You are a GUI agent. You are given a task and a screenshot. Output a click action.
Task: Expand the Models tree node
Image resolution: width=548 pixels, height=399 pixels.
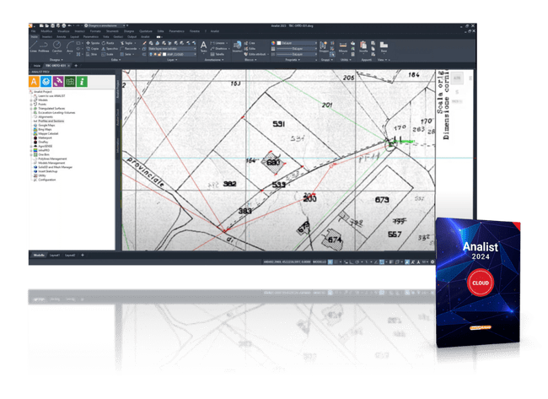pyautogui.click(x=31, y=100)
